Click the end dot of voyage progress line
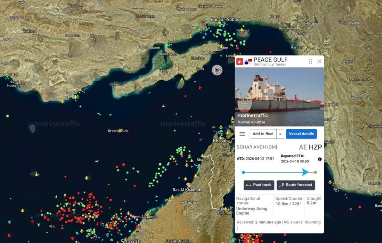The width and height of the screenshot is (382, 243). click(x=315, y=172)
